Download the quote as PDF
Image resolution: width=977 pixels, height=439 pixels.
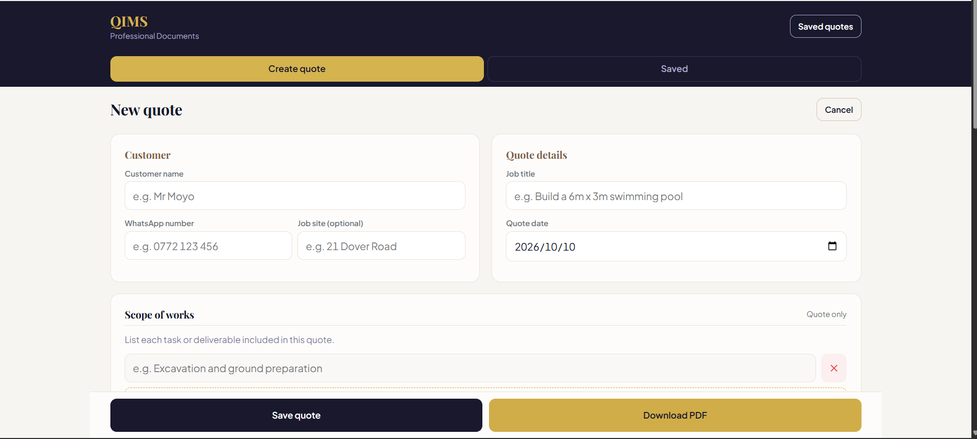pos(675,416)
